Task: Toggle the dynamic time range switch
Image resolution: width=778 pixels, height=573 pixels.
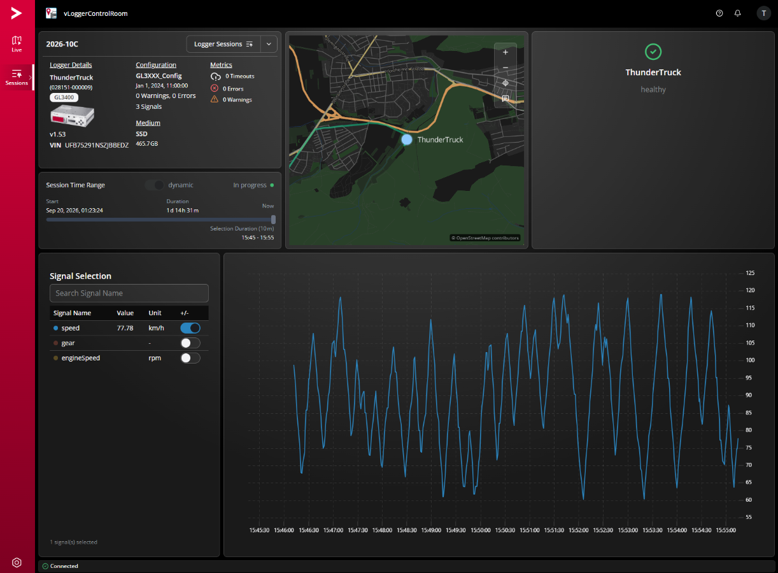Action: [x=155, y=185]
